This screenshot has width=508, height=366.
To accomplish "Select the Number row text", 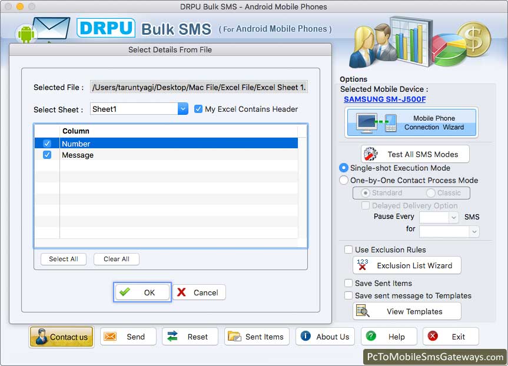I will coord(76,144).
